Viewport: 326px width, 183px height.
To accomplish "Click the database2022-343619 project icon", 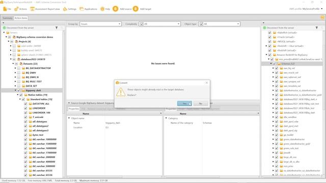I will (x=19, y=59).
